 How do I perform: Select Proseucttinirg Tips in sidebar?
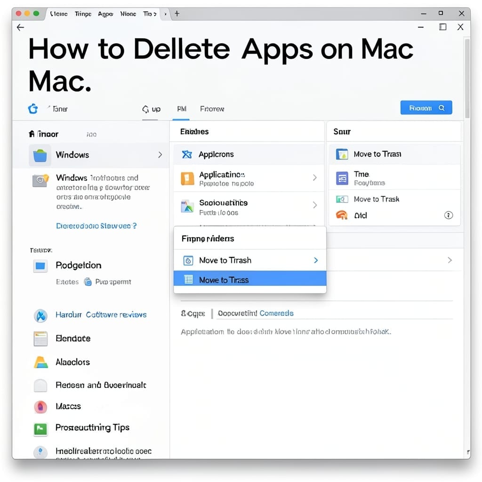93,427
